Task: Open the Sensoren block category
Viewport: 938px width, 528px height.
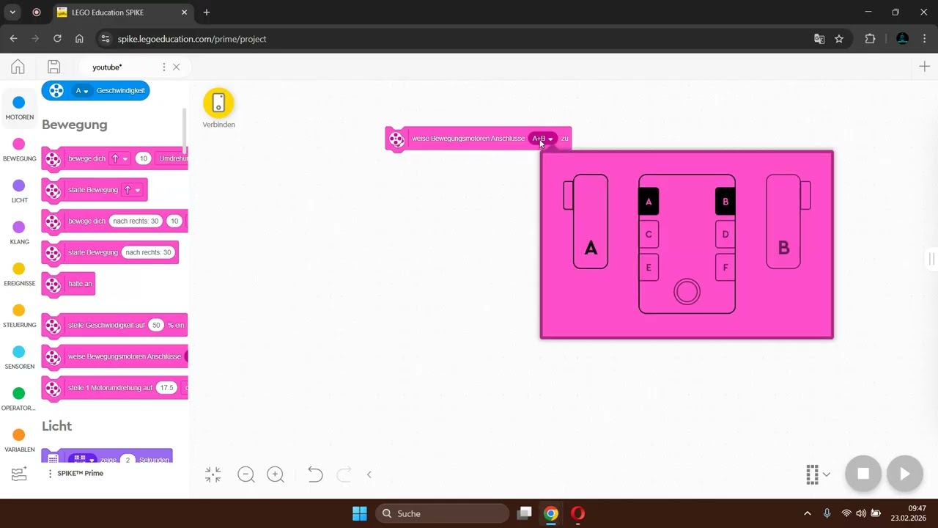Action: click(x=19, y=357)
